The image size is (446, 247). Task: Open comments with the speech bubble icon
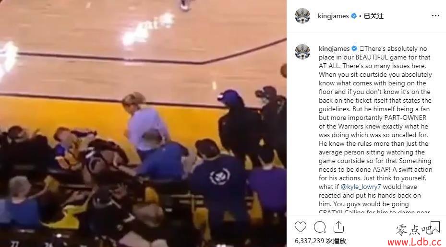320,227
